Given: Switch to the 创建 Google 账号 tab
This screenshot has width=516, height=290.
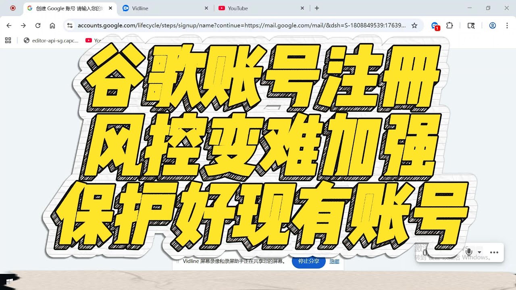Looking at the screenshot, I should pos(70,8).
